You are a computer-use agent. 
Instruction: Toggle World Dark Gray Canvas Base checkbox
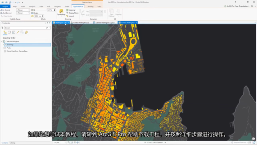(x=5, y=51)
